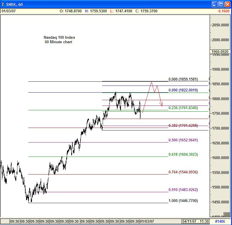Viewport: 232px width, 225px height.
Task: Select the 0.090 (1822.0019) retracement label
Action: [x=183, y=90]
